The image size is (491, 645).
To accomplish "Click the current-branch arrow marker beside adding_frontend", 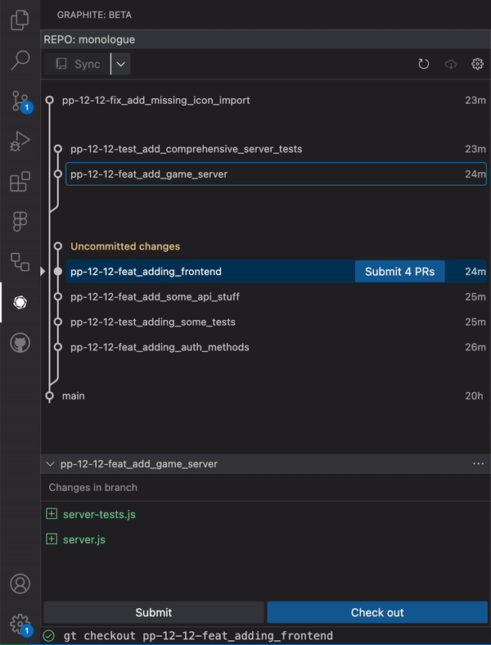I will pos(43,272).
